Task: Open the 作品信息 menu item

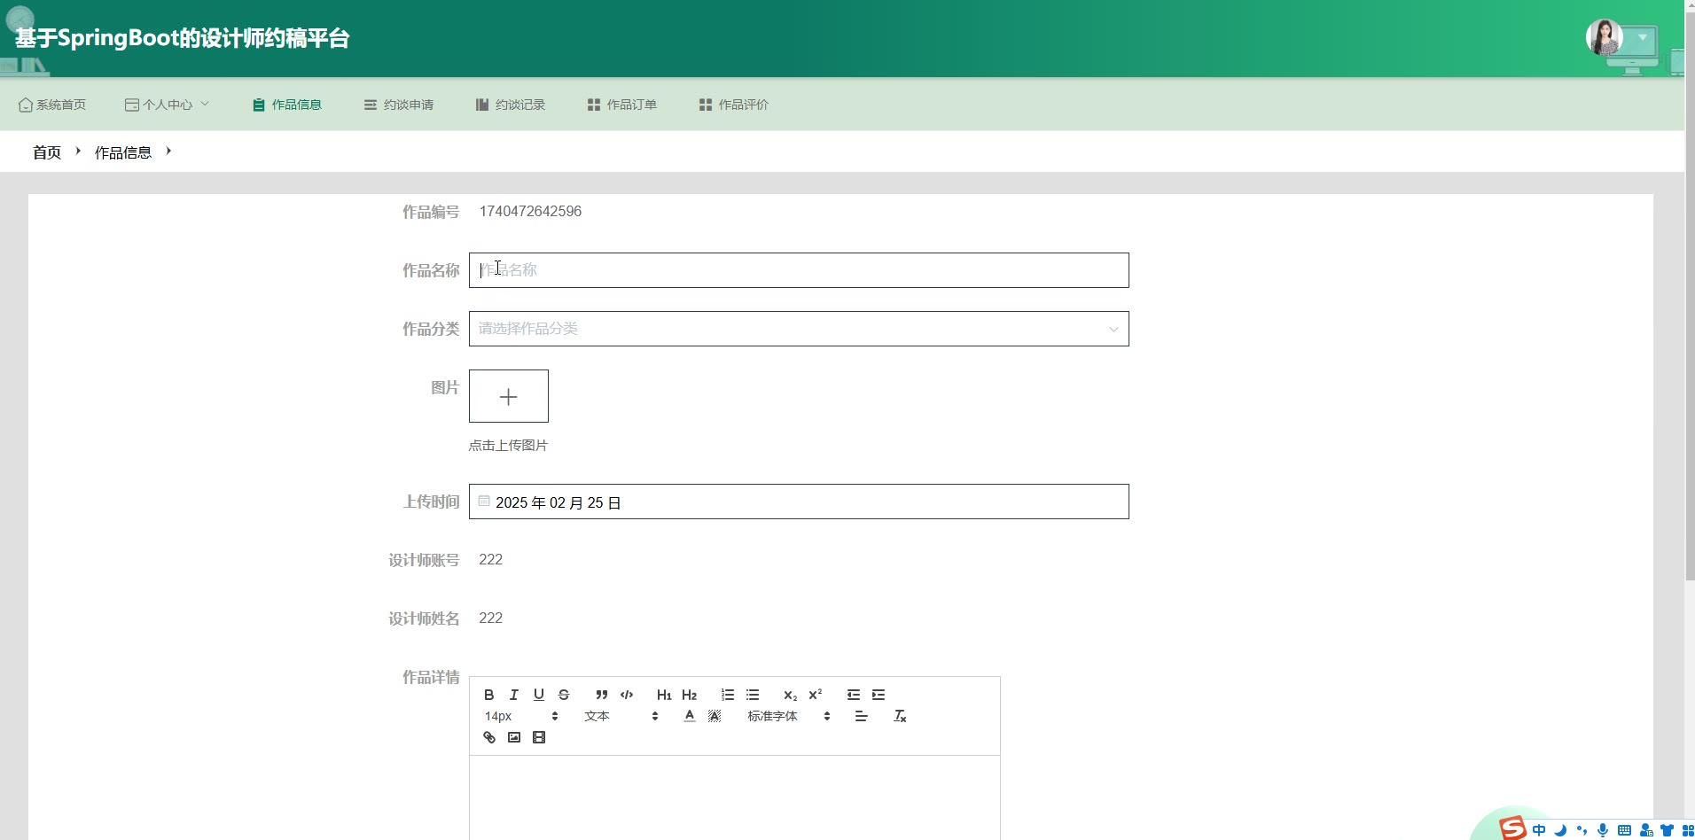Action: tap(287, 105)
